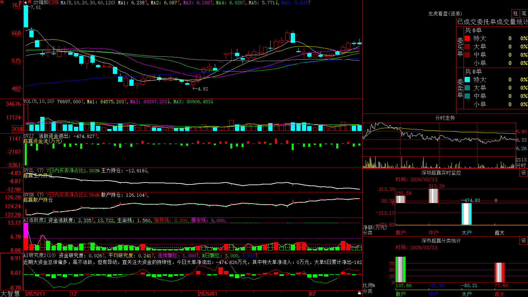The width and height of the screenshot is (528, 297).
Task: Click the 小单 row under 委卖单
Action: pyautogui.click(x=496, y=104)
